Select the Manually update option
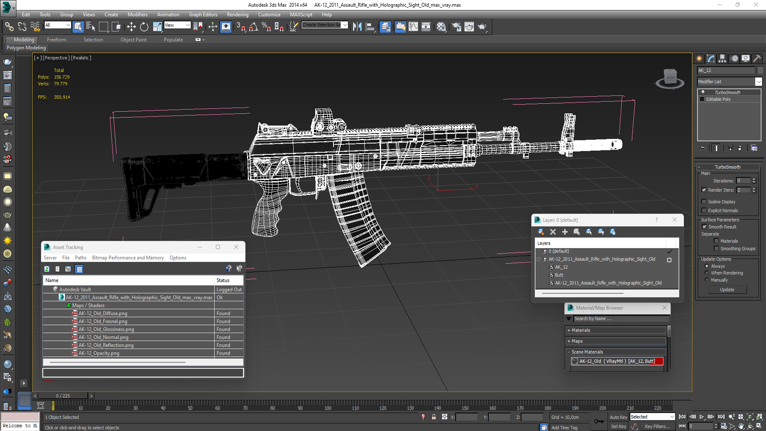766x431 pixels. (x=707, y=280)
